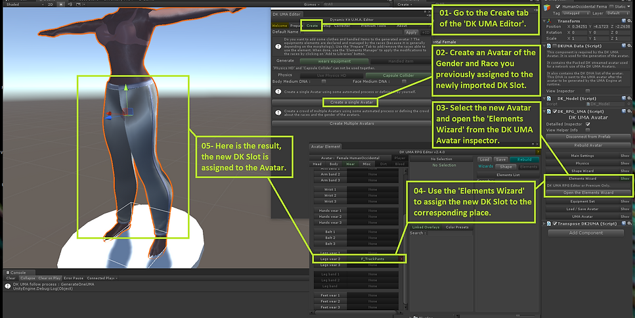Open the Transform component help icon
This screenshot has width=635, height=318.
click(x=624, y=21)
